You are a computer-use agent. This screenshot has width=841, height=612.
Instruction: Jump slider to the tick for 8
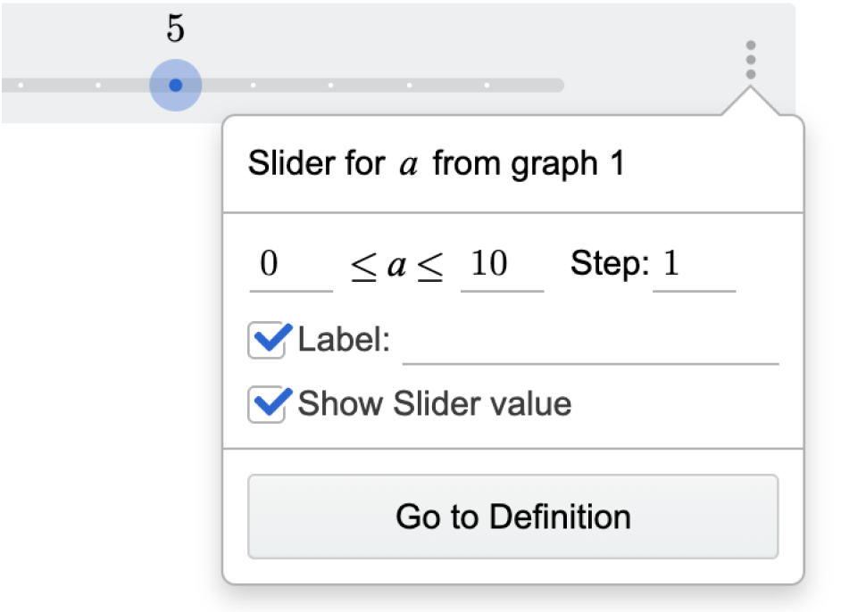pyautogui.click(x=409, y=86)
